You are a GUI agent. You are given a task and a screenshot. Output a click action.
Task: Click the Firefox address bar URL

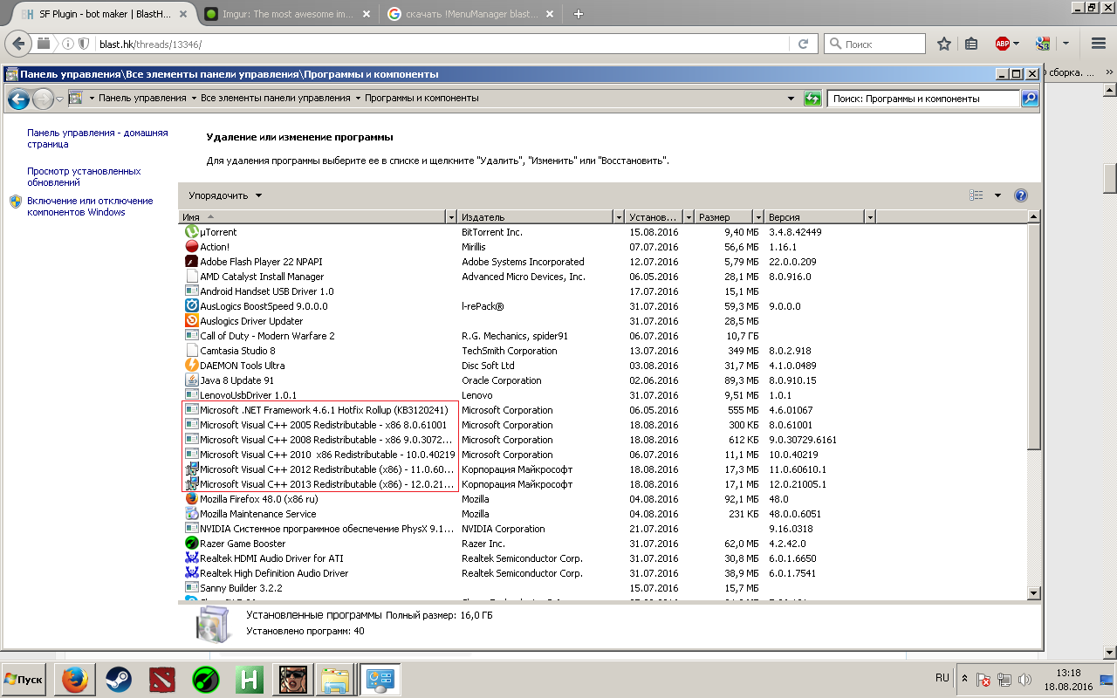[x=151, y=44]
